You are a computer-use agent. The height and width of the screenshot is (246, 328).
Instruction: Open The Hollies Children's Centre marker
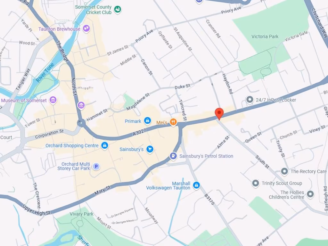(x=310, y=194)
